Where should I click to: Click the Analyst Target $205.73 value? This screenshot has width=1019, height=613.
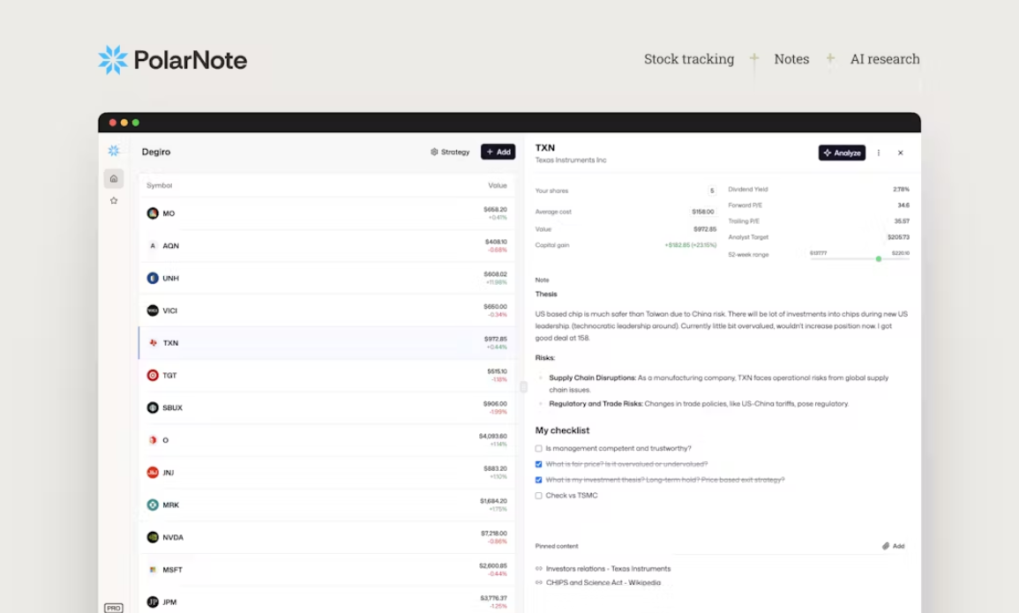pyautogui.click(x=898, y=237)
